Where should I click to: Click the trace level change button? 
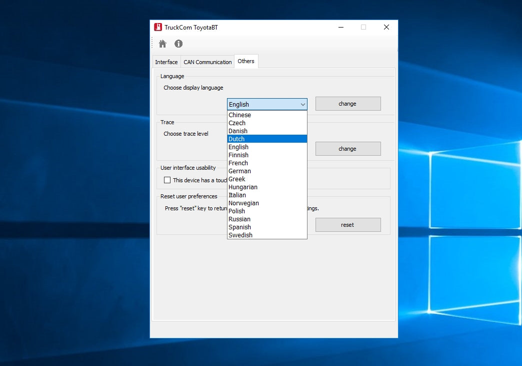[347, 149]
